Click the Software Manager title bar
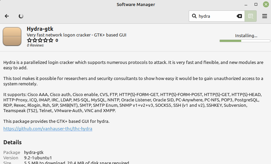This screenshot has width=271, height=164. click(135, 4)
